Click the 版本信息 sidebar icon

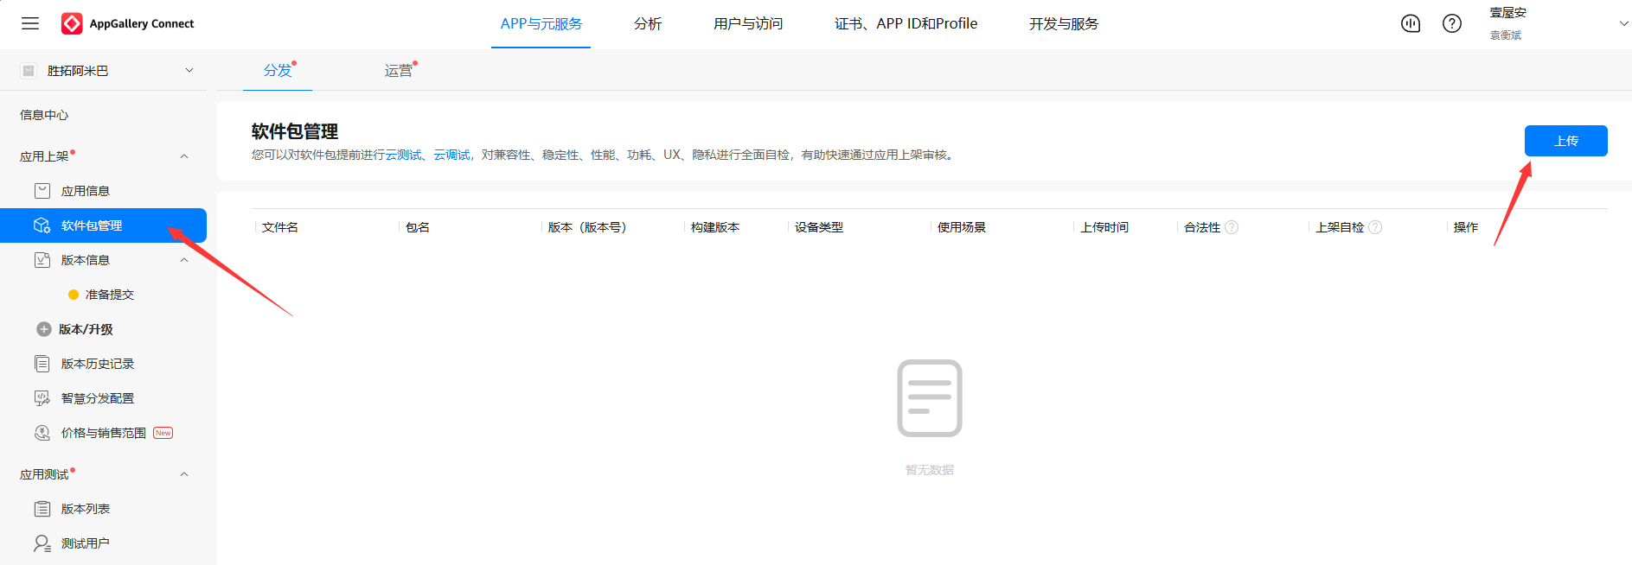(42, 260)
